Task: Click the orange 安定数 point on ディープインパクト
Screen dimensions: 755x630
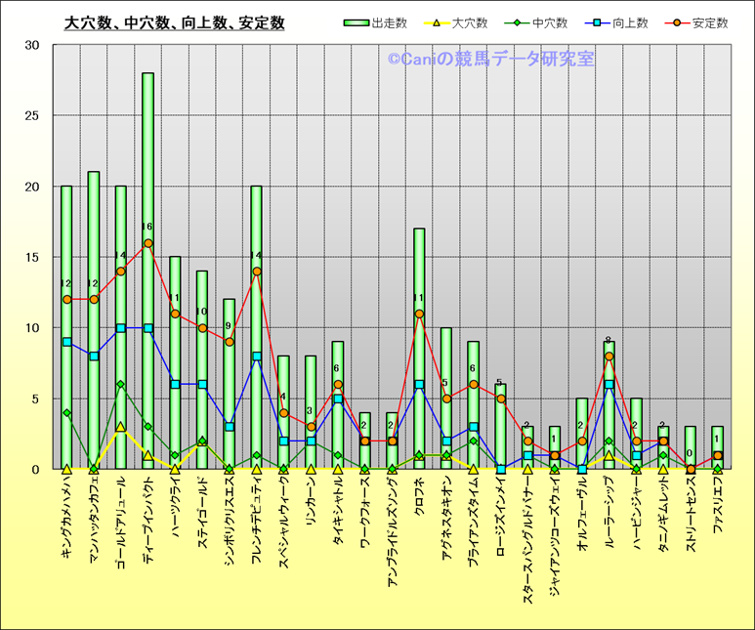Action: (148, 243)
